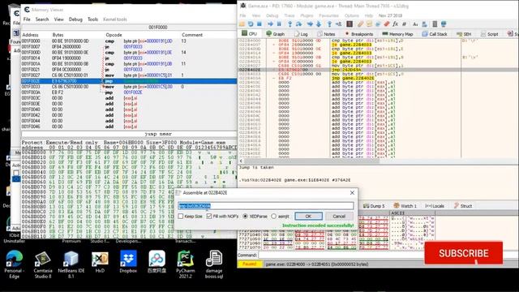
Task: Open Tools menu in Memory Viewer
Action: pos(92,19)
